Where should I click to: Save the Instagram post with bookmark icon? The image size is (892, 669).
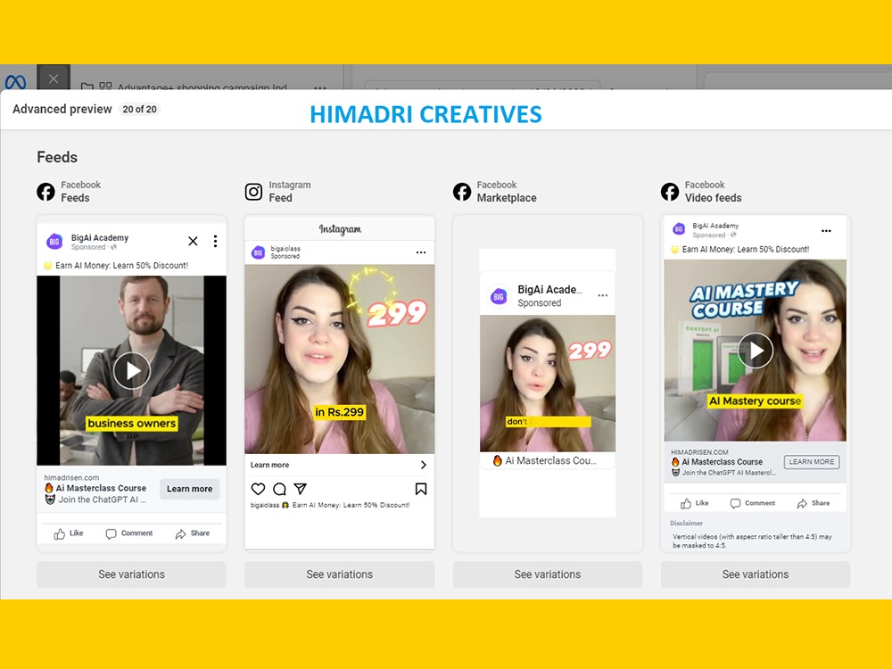[x=421, y=489]
